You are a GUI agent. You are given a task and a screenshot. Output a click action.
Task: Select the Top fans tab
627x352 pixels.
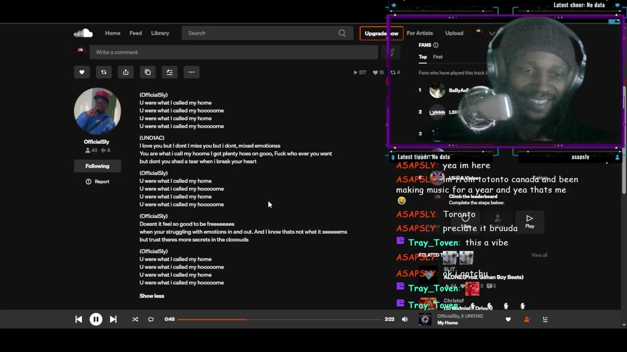pyautogui.click(x=423, y=57)
